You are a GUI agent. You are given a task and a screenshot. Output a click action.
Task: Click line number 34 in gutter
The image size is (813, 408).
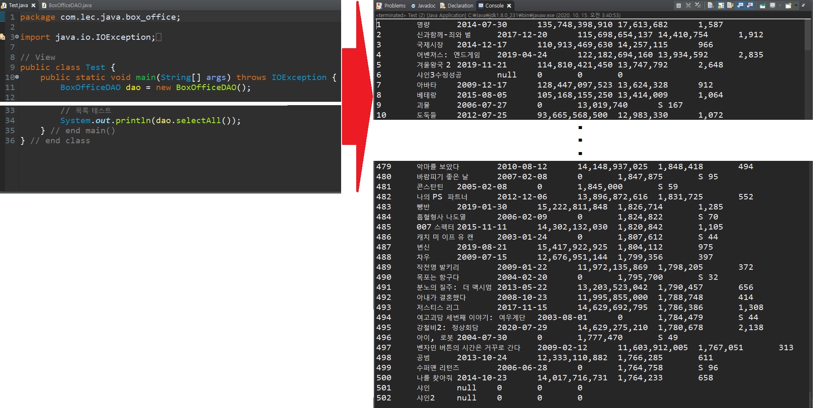tap(10, 121)
